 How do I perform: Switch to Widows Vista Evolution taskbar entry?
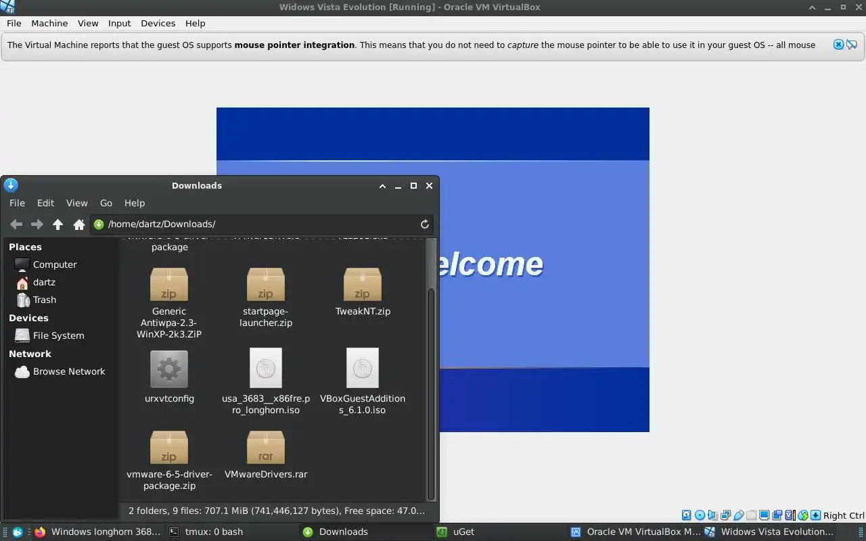click(x=769, y=532)
